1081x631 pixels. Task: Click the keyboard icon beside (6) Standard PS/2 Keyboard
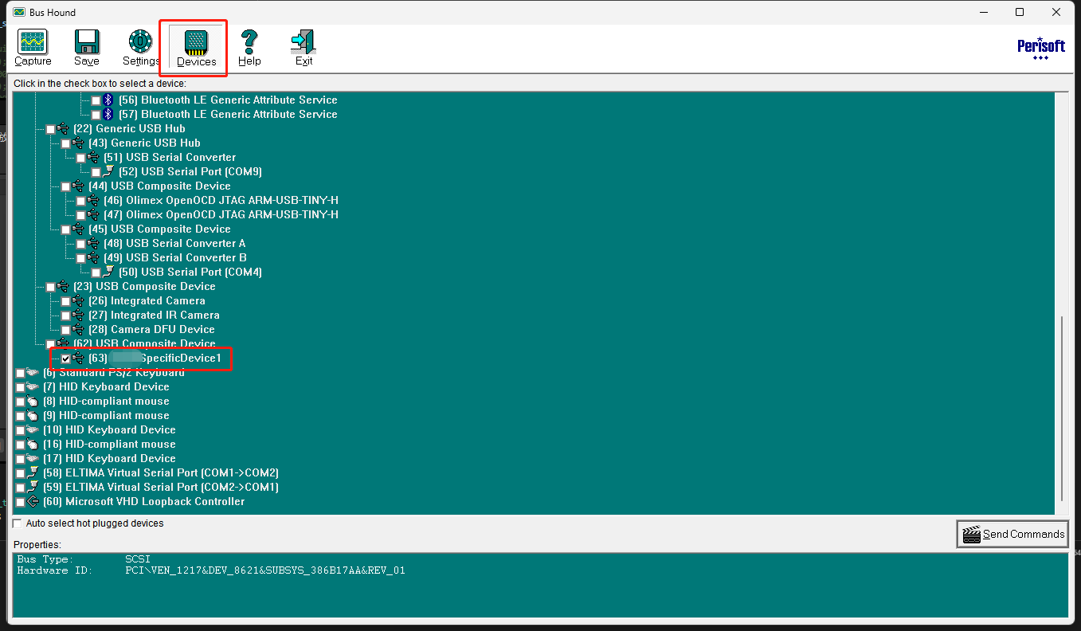click(x=33, y=372)
